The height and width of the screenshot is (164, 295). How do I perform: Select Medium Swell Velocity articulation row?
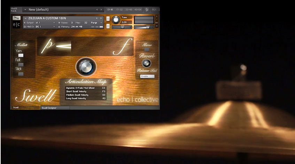coord(86,95)
